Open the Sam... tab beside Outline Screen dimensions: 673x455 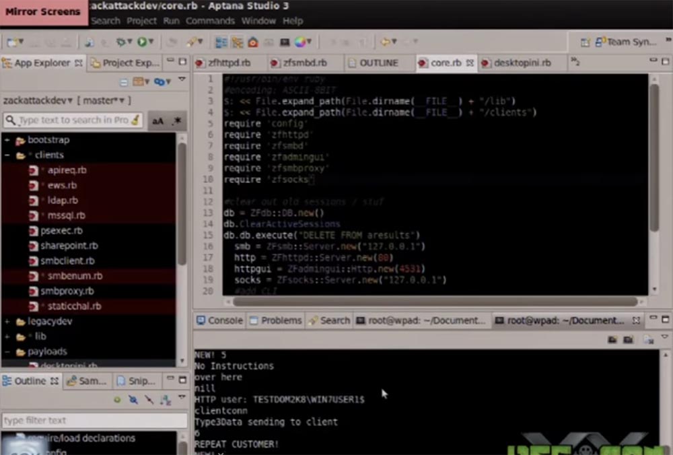[x=87, y=381]
